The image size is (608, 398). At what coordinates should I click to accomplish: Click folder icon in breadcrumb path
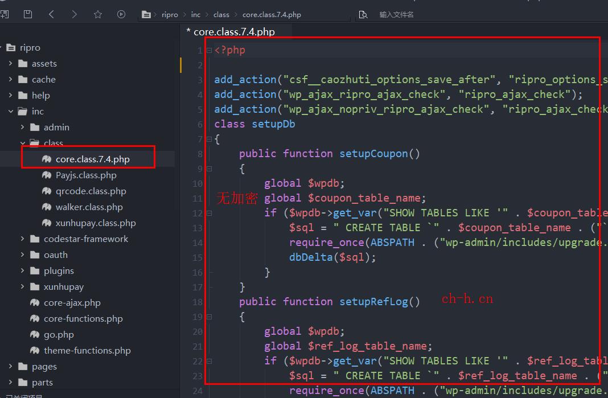click(x=147, y=15)
